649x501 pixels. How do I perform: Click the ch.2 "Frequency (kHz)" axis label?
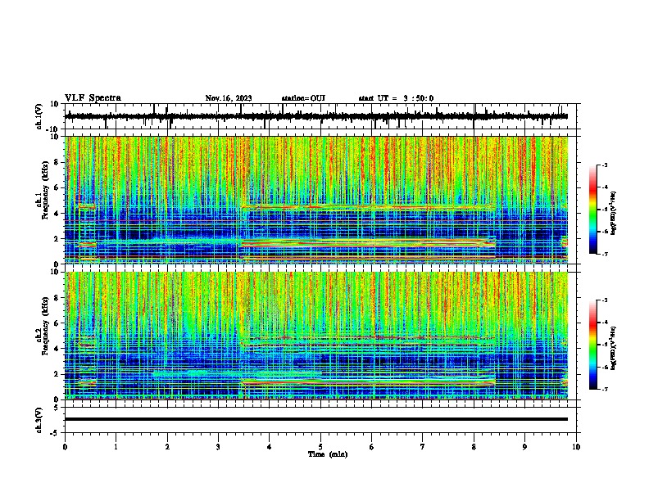click(45, 326)
